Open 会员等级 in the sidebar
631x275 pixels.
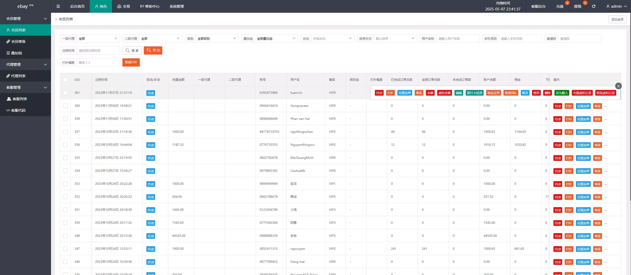pyautogui.click(x=18, y=42)
